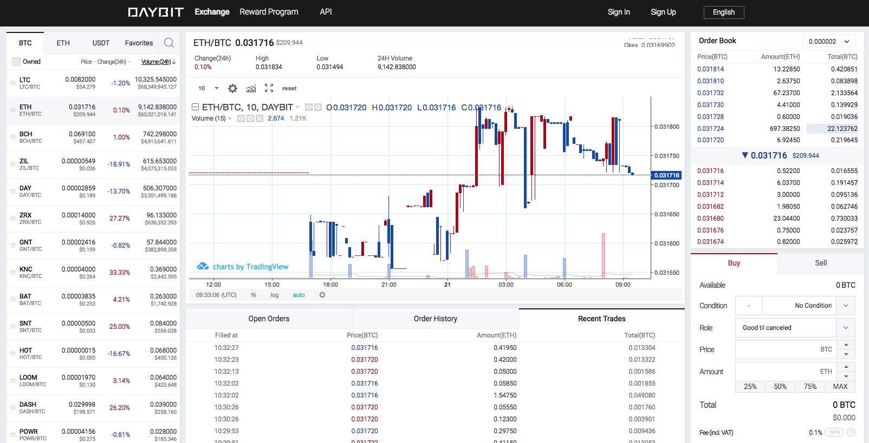This screenshot has width=869, height=443.
Task: Add HOT/BTC to favorites
Action: (13, 354)
